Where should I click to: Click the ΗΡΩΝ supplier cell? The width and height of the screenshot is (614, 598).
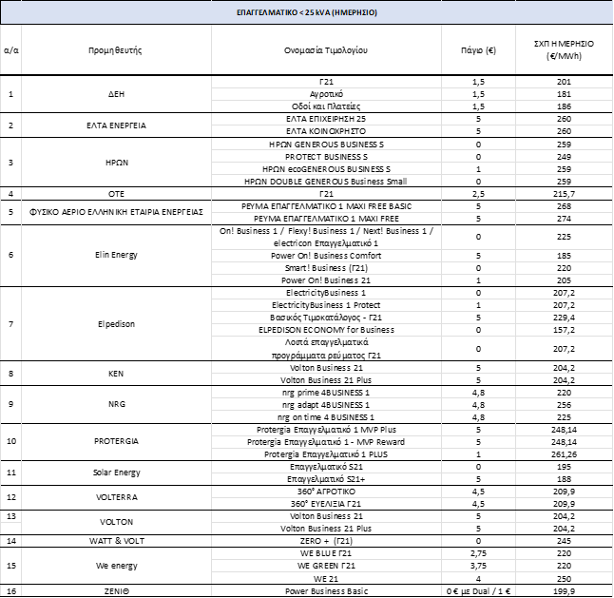pyautogui.click(x=117, y=163)
